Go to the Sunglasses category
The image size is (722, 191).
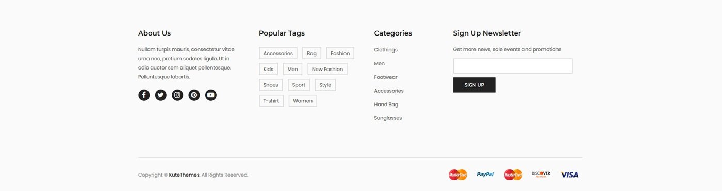[388, 118]
